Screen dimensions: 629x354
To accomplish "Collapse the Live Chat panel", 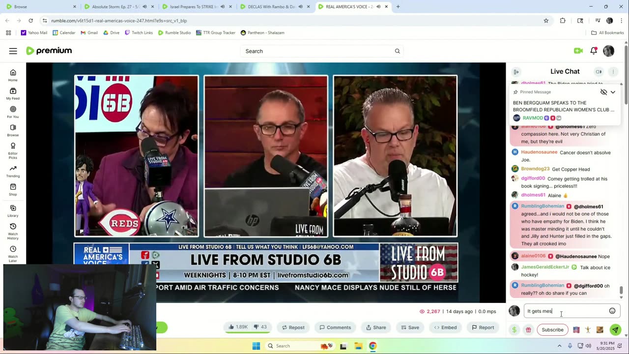I will click(516, 72).
